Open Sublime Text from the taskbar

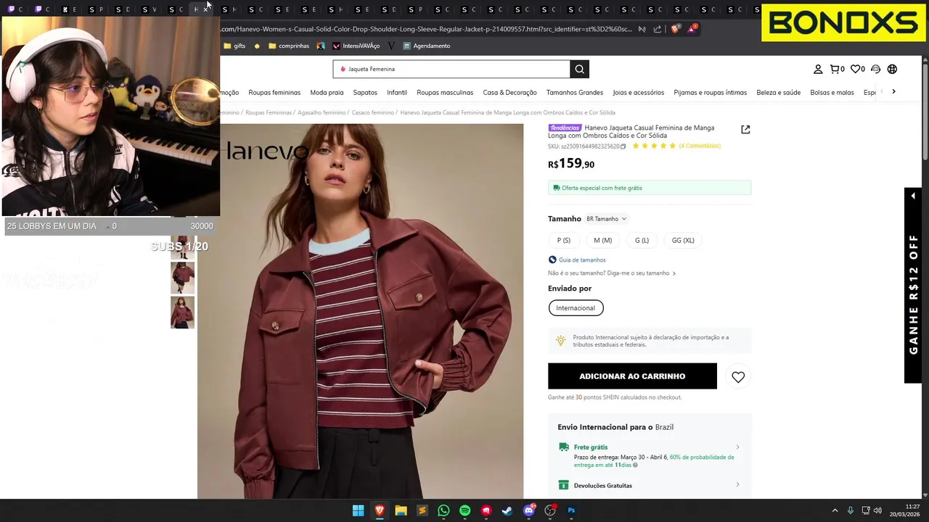pyautogui.click(x=422, y=510)
